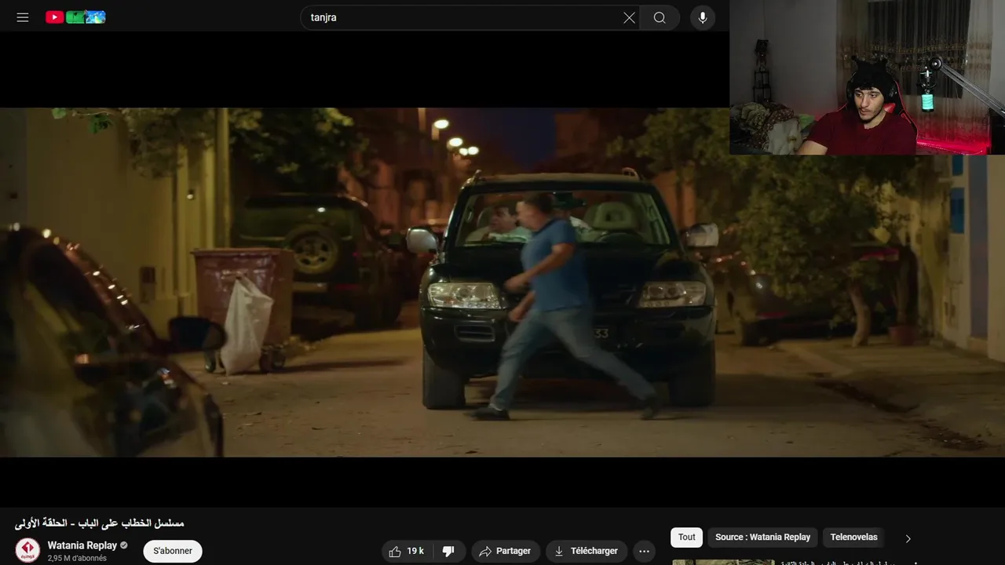Open the first recommended video thumbnail
Viewport: 1005px width, 565px height.
[x=723, y=562]
